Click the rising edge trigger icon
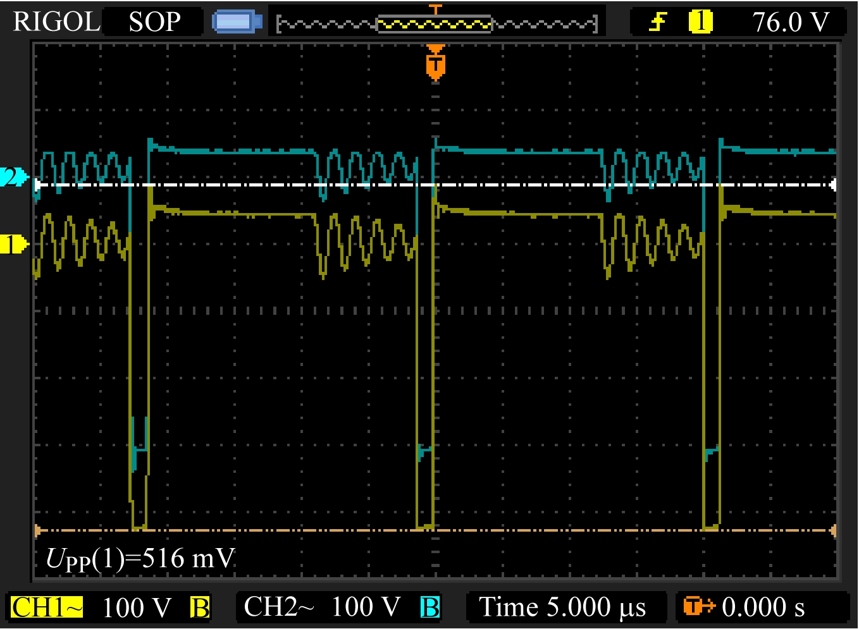This screenshot has width=859, height=629. pyautogui.click(x=658, y=23)
